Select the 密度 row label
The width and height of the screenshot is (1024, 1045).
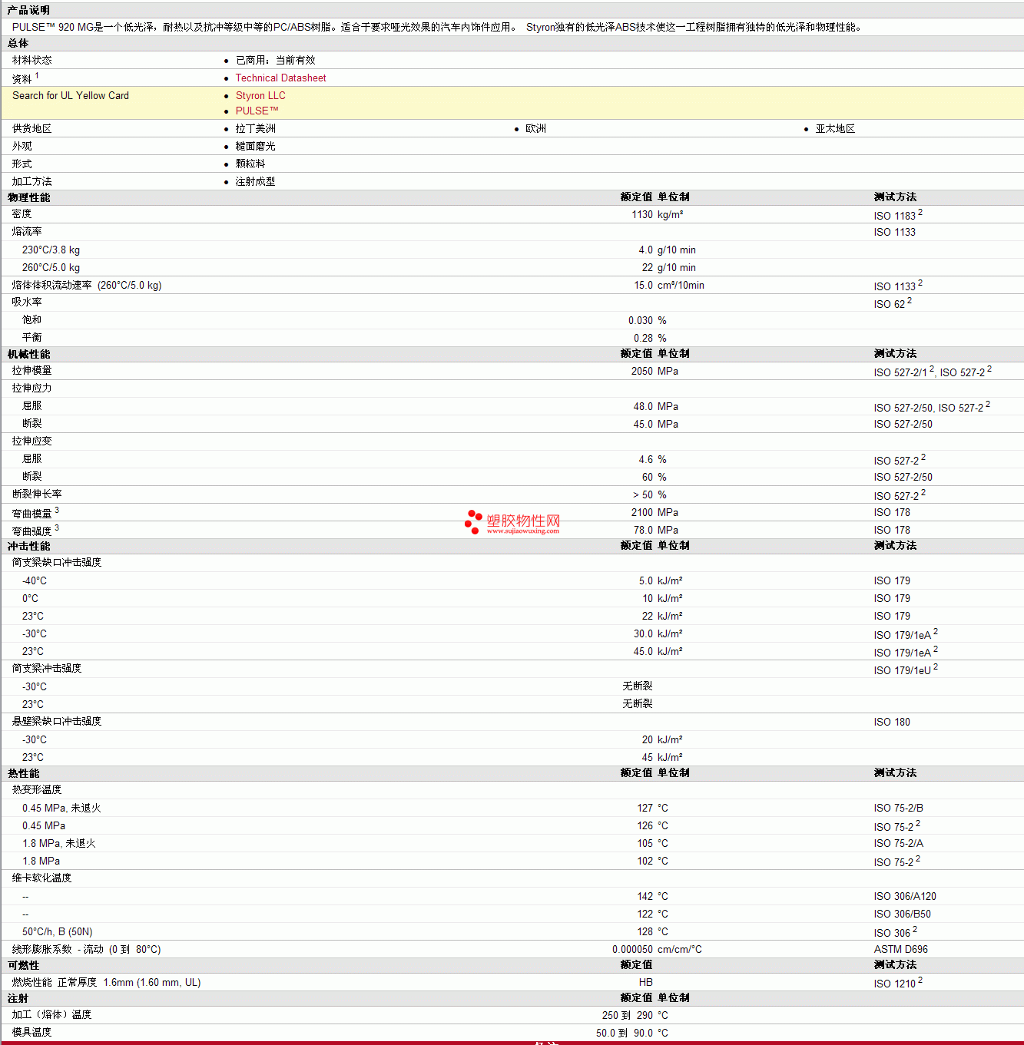(22, 214)
